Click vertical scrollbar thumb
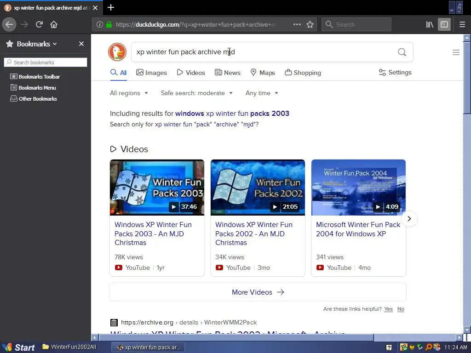Viewport: 471px width, 353px height. click(x=467, y=77)
